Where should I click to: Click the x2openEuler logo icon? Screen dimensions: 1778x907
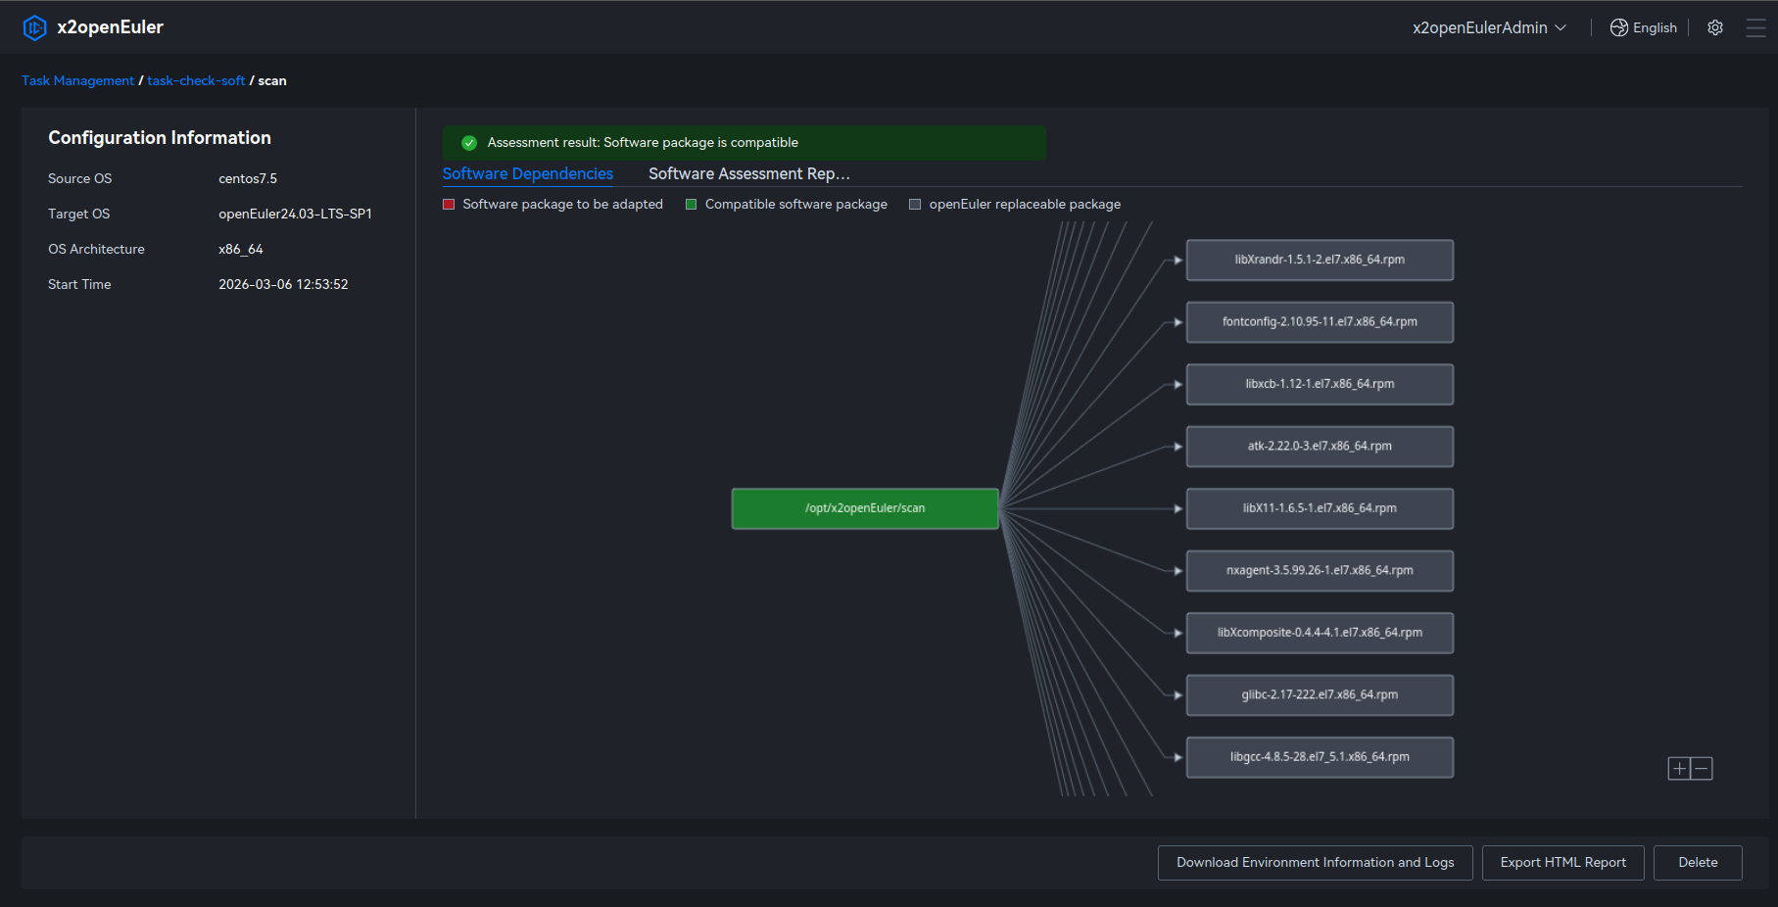point(34,27)
